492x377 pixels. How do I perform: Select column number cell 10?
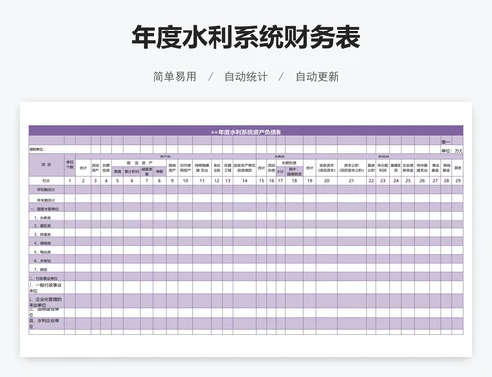(x=185, y=181)
